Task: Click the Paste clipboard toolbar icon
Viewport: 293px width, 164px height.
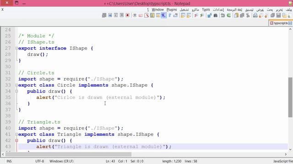Action: click(236, 15)
